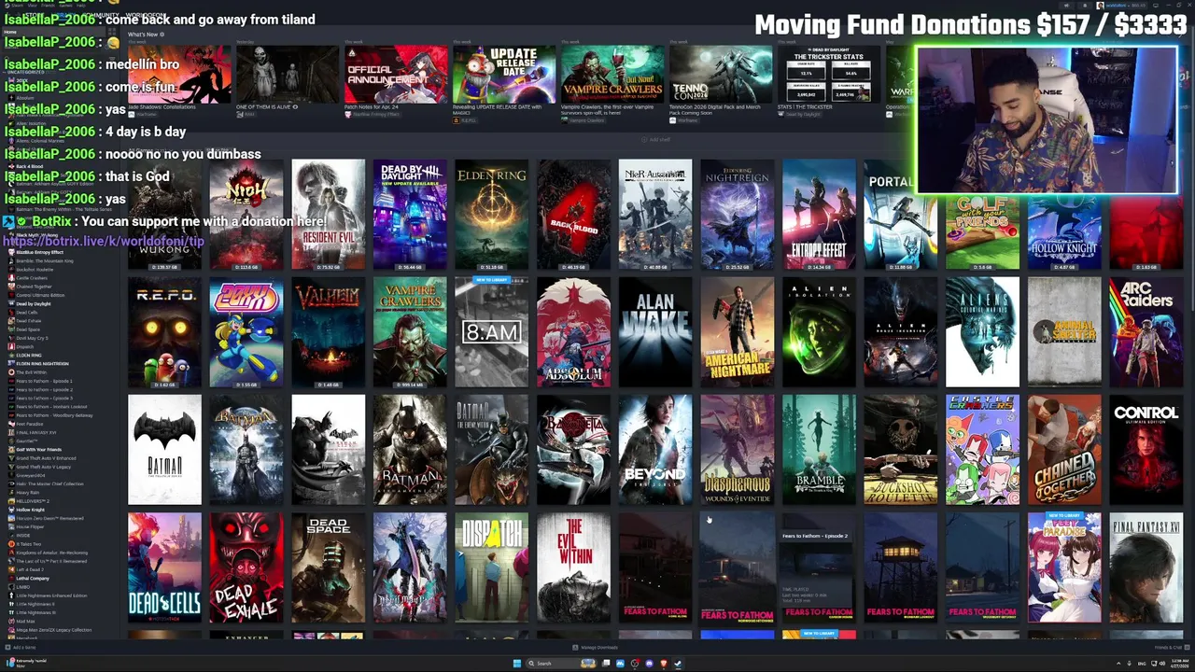1195x672 pixels.
Task: Open Manage Downloads
Action: [595, 647]
